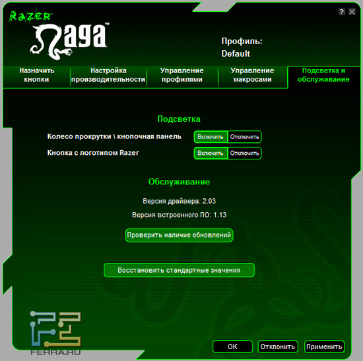Viewport: 363px width, 361px height.
Task: Click the Обслуживание section heading
Action: point(179,182)
